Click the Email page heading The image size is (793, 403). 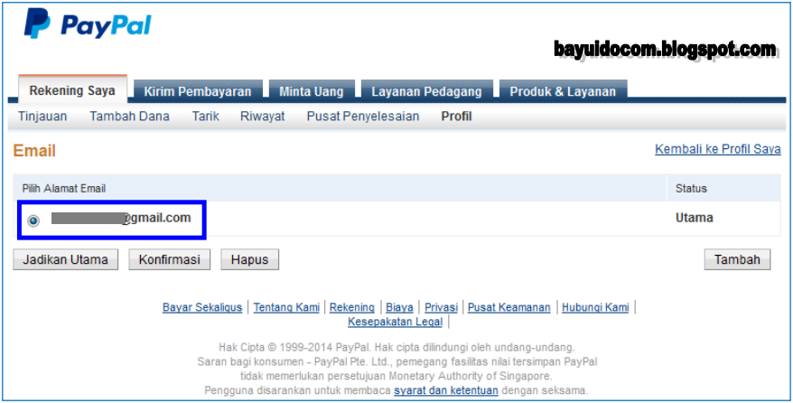[x=34, y=151]
